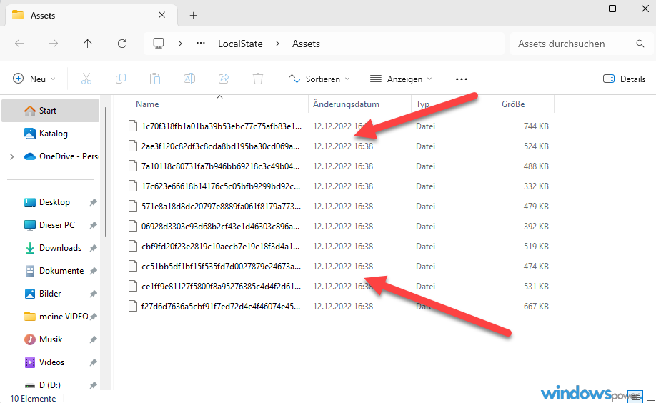Select OneDrive in navigation pane

coord(61,156)
